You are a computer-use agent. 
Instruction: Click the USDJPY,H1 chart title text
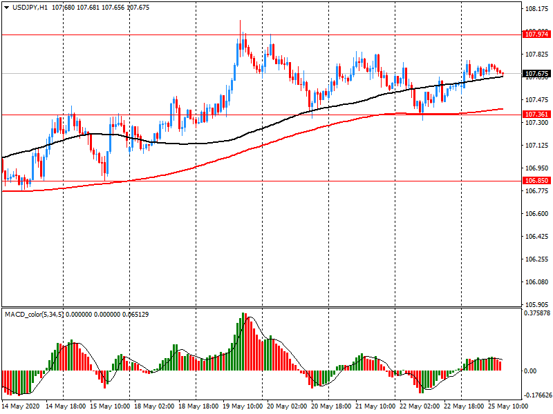coord(30,7)
